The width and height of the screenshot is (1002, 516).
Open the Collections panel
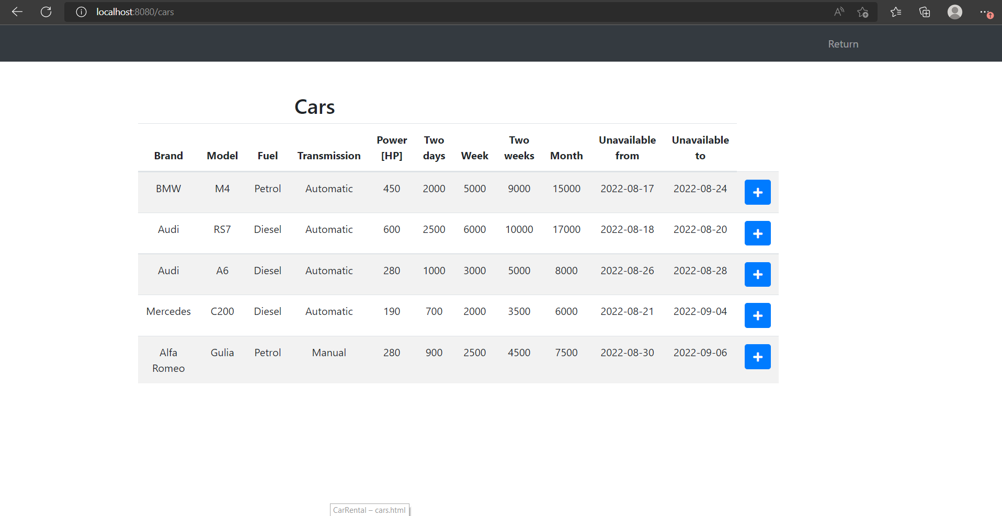(x=925, y=11)
